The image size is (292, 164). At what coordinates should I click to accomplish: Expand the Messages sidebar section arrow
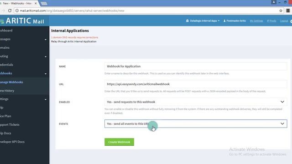[x=46, y=40]
